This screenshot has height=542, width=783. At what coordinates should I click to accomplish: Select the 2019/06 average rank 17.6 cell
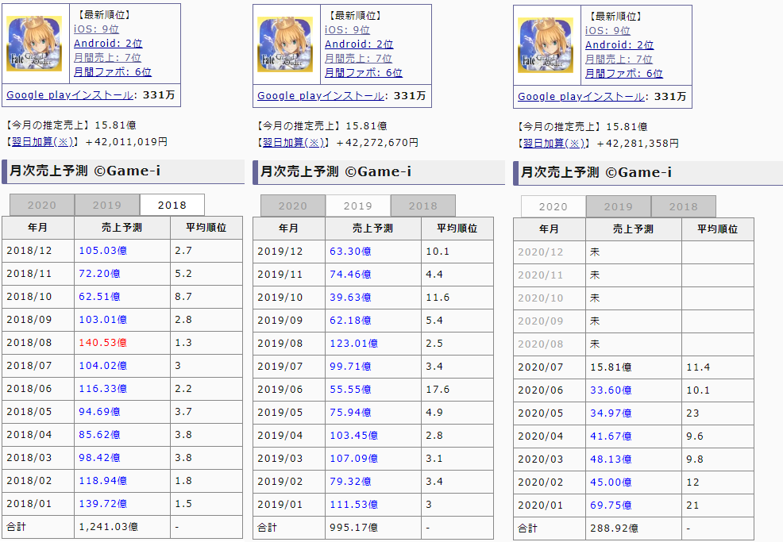tap(457, 390)
